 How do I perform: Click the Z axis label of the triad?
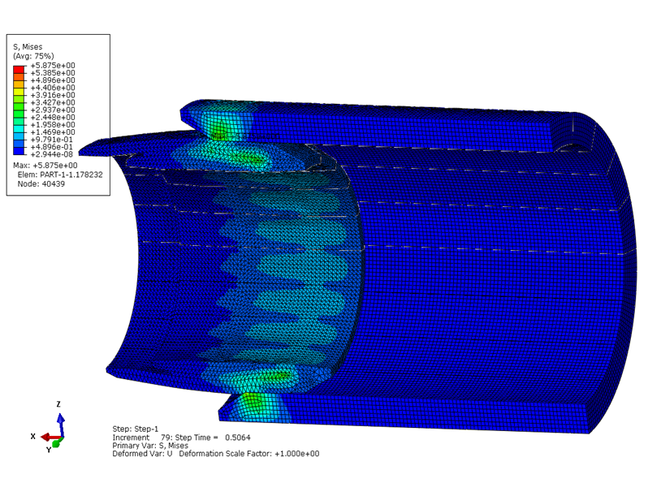[x=58, y=404]
